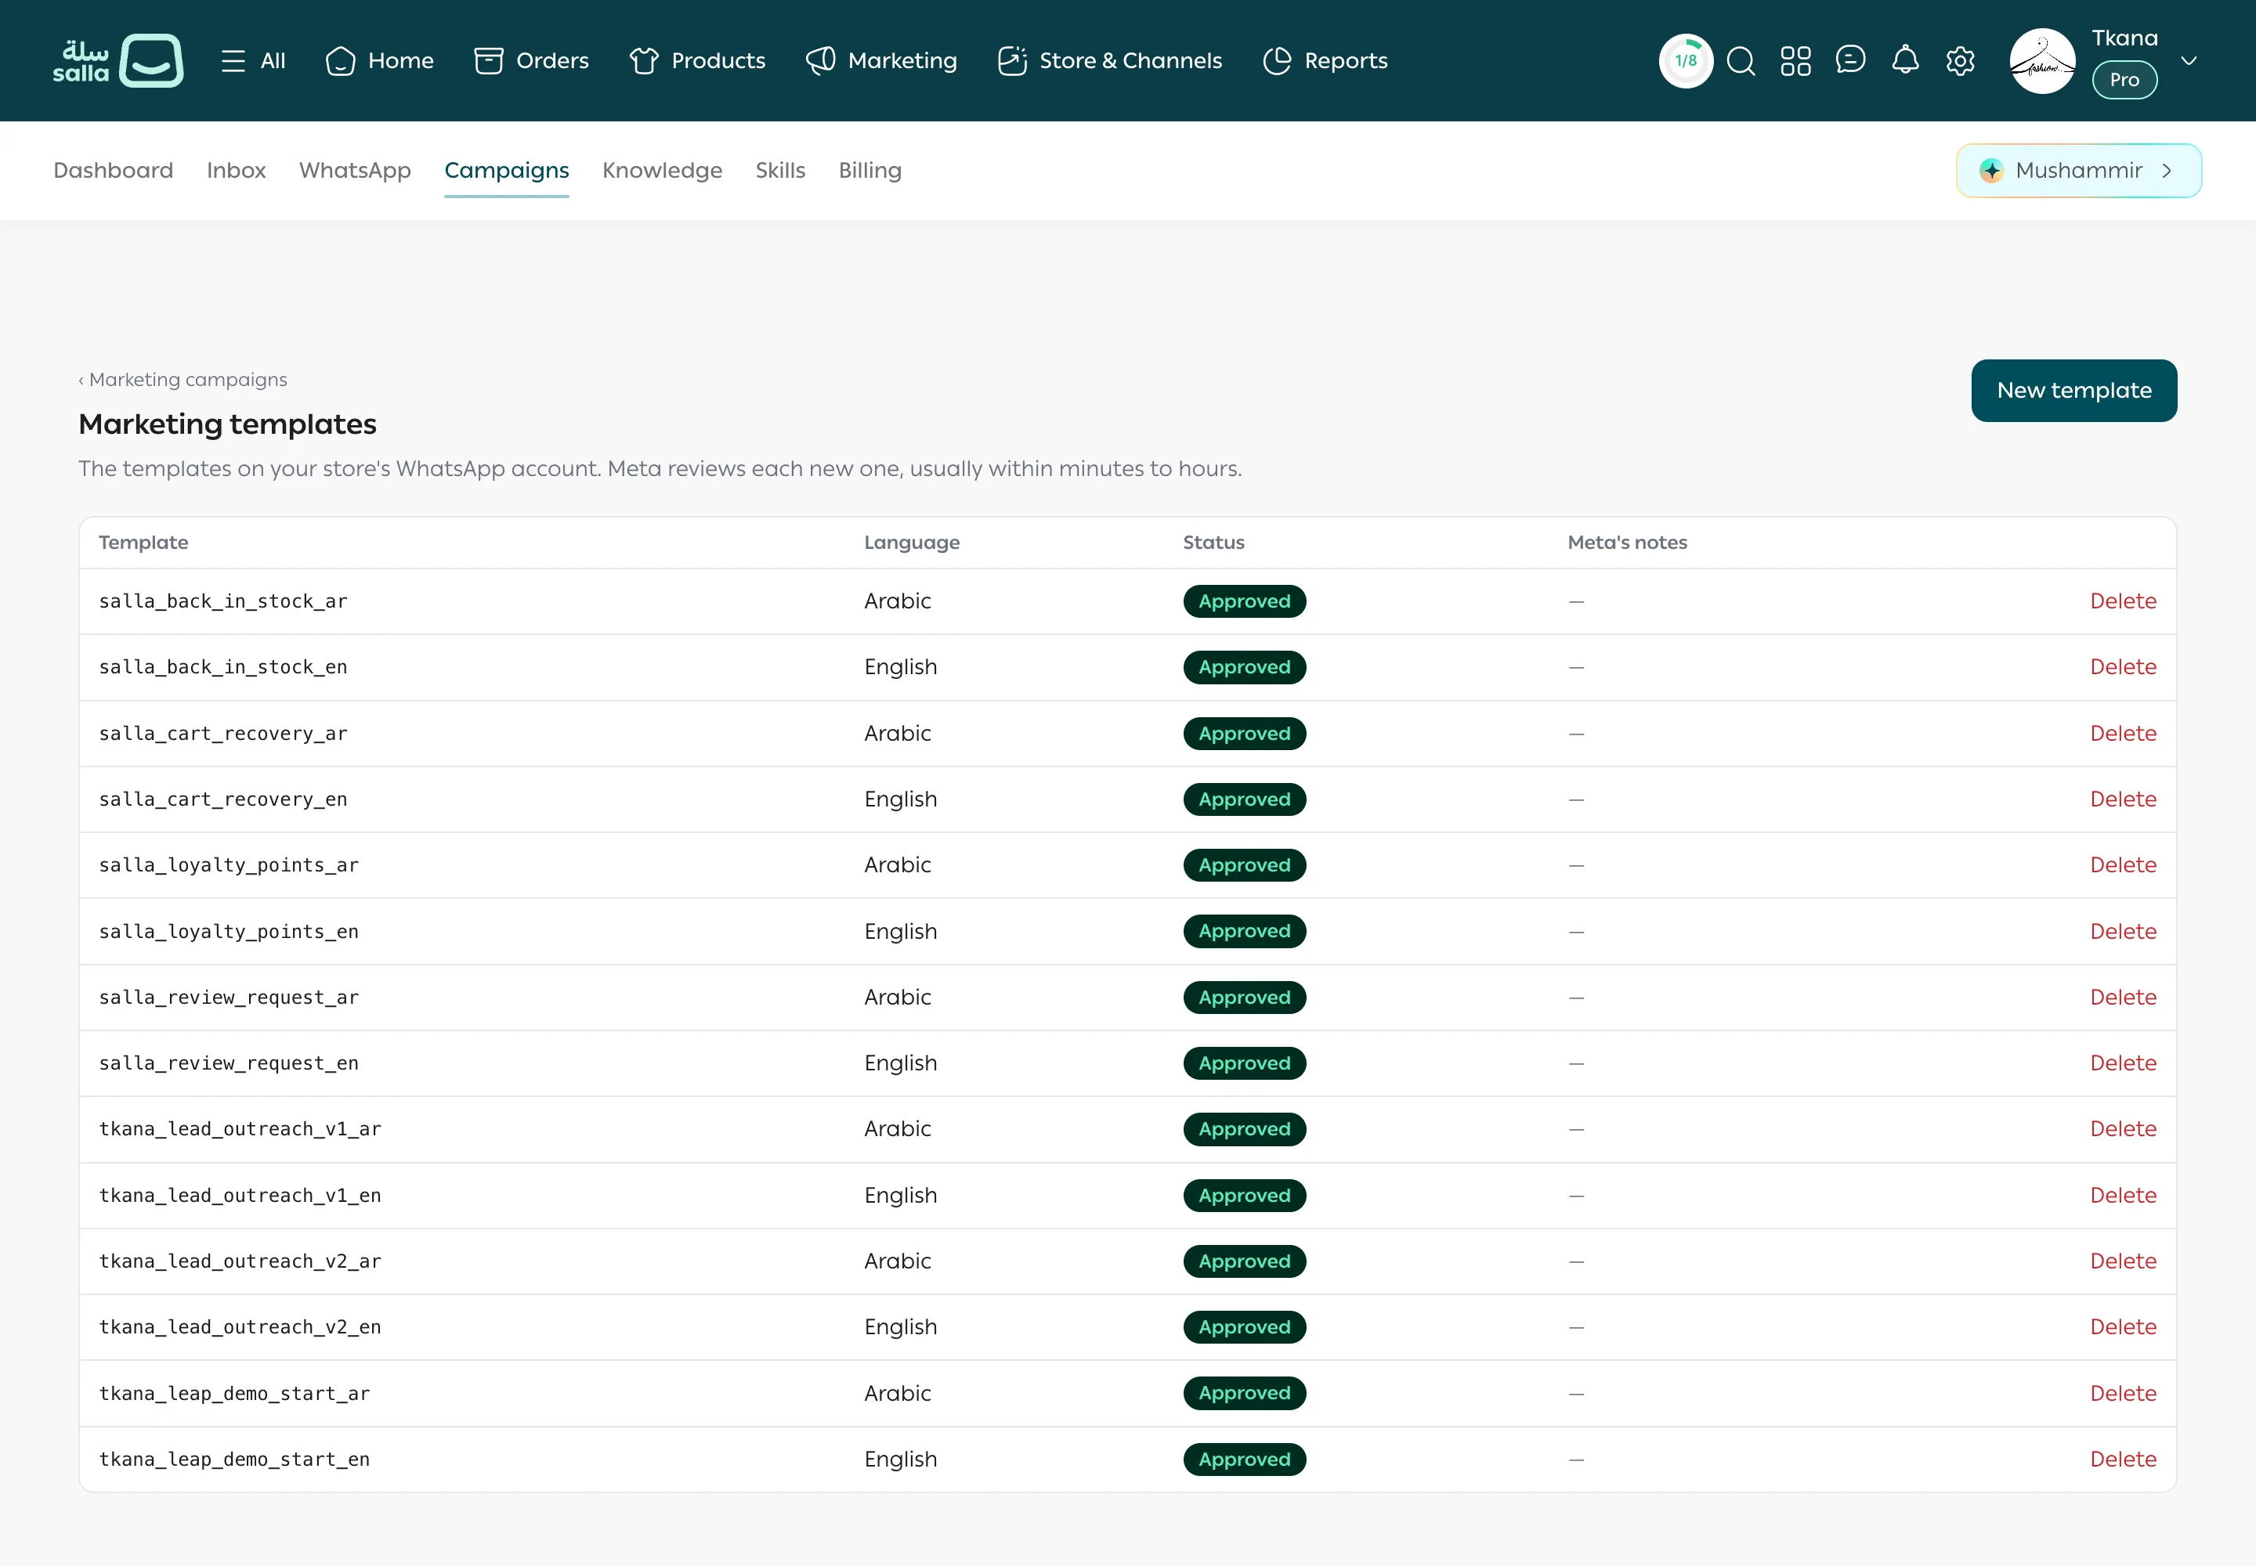Delete the tkana_leap_demo_start_en template

(2123, 1460)
